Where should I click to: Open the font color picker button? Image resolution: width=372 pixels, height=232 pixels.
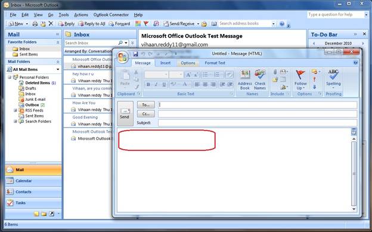pyautogui.click(x=185, y=84)
